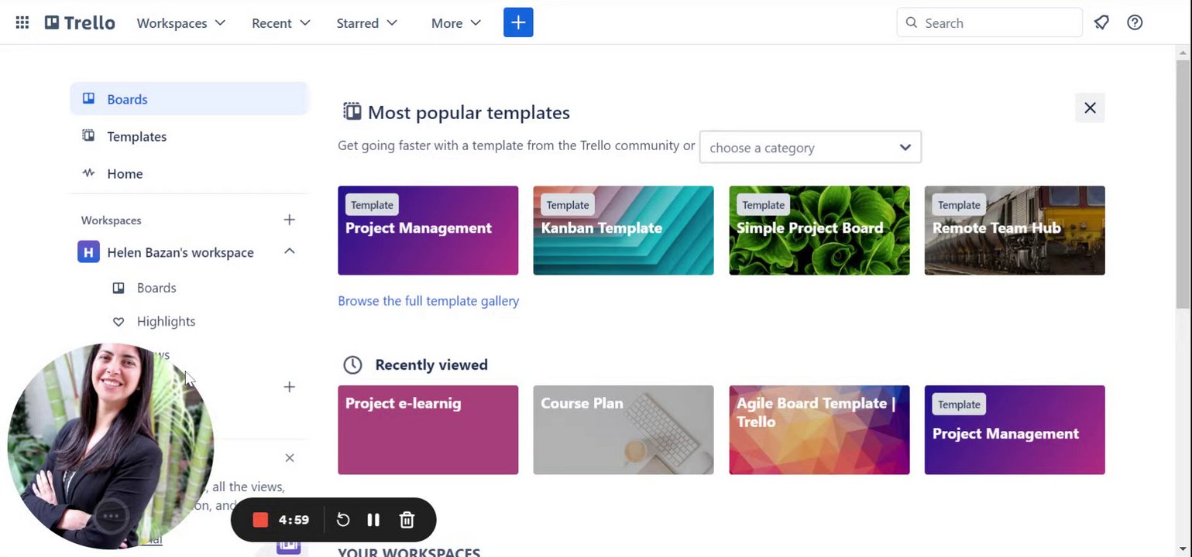Click the Most popular templates heading icon
This screenshot has width=1192, height=557.
pos(352,112)
